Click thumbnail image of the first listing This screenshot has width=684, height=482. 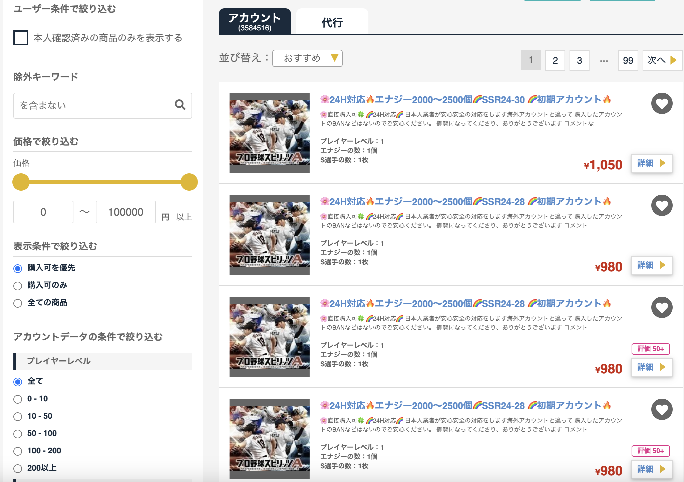[x=270, y=133]
